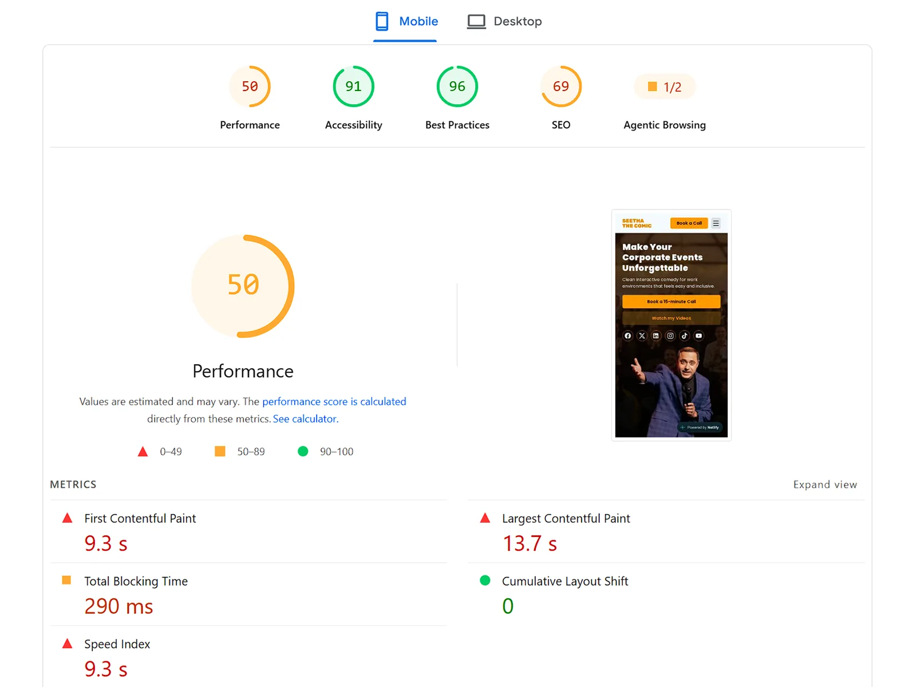Click the orange square 50–89 legend icon
916x687 pixels.
pos(220,451)
